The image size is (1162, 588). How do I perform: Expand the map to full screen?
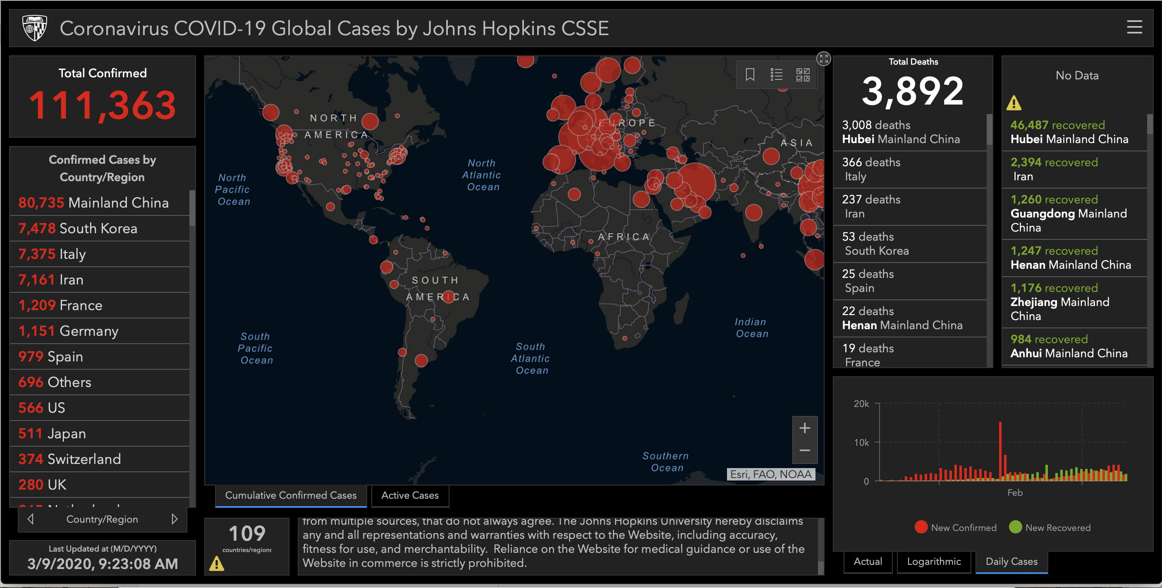(x=824, y=59)
